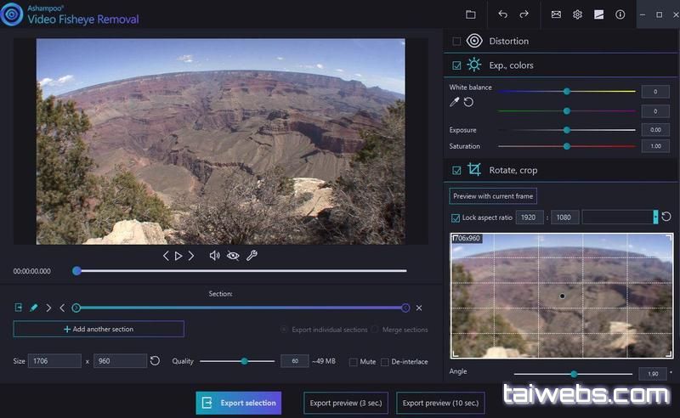Toggle audio with the speaker icon

coord(214,256)
